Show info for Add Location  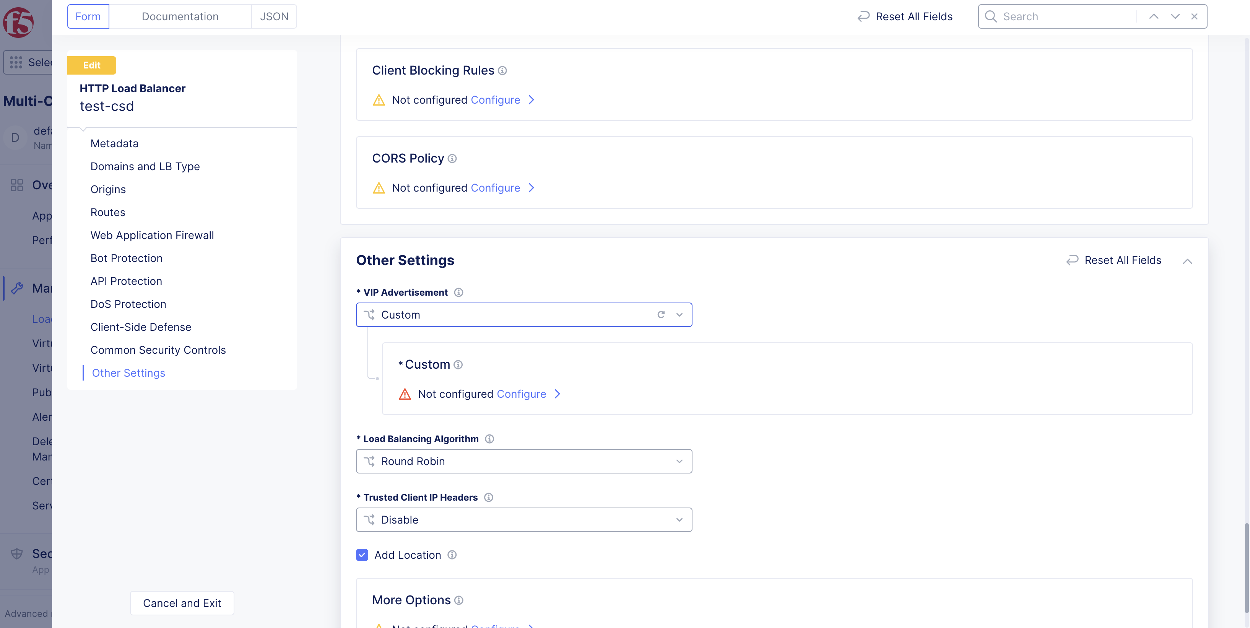click(x=452, y=555)
